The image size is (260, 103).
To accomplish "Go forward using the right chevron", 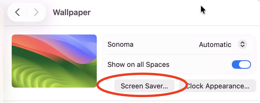I will (x=36, y=12).
